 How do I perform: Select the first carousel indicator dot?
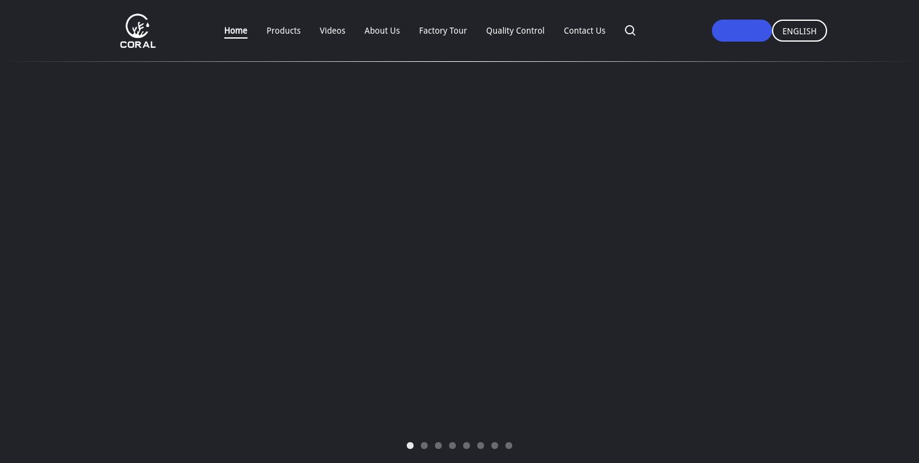pyautogui.click(x=410, y=445)
